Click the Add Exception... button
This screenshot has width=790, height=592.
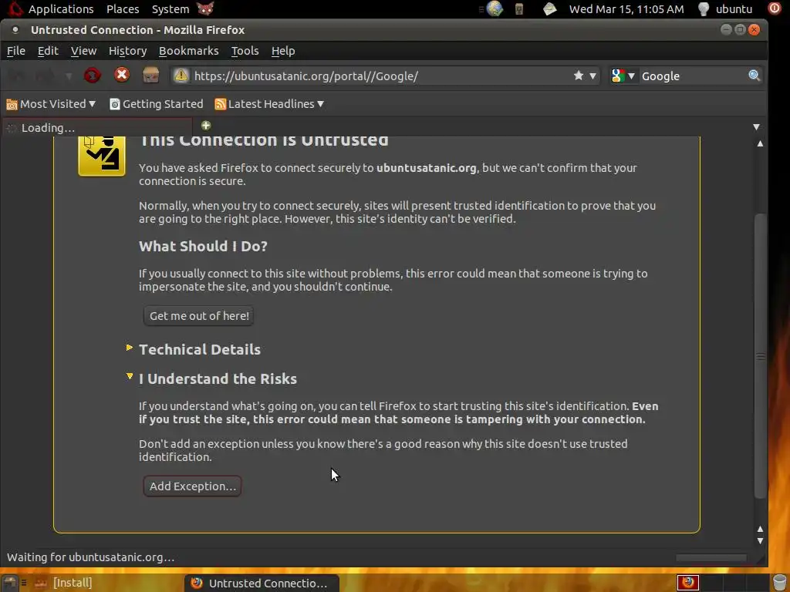tap(192, 486)
